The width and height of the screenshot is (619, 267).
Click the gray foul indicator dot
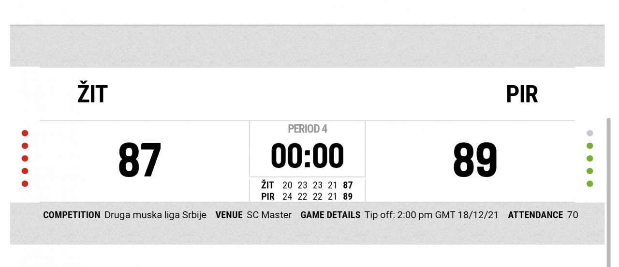point(590,133)
